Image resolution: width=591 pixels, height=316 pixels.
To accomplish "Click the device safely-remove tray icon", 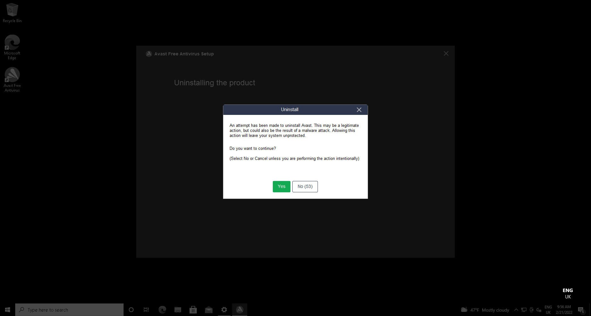I will tap(531, 310).
